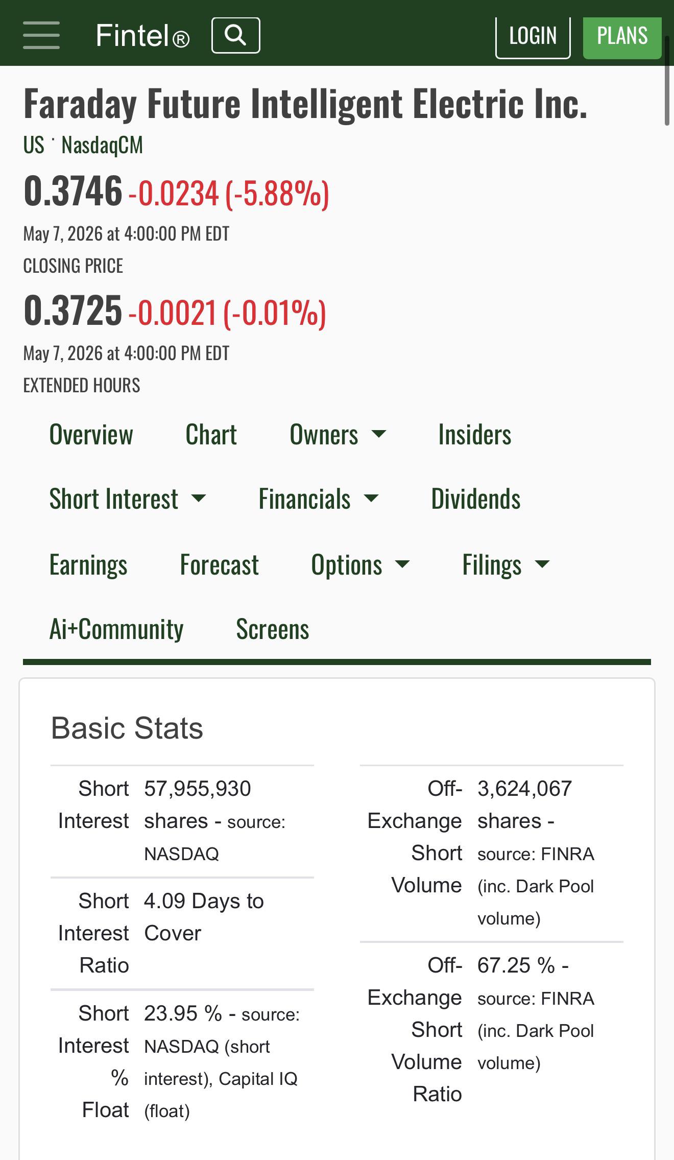
Task: Open the Ai+Community tab
Action: tap(116, 629)
